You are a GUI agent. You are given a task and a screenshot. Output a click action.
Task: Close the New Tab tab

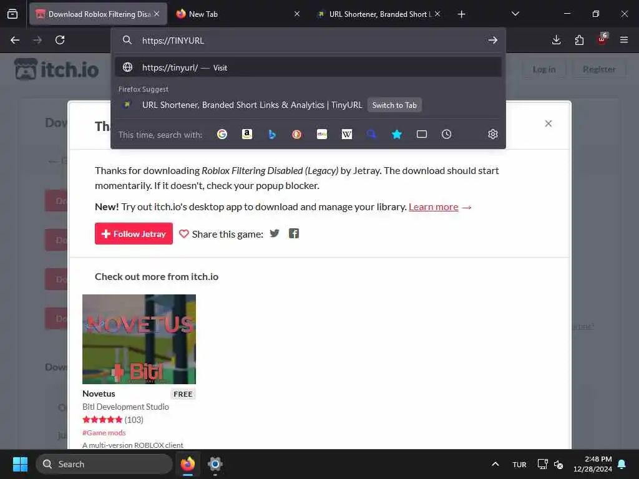pos(297,14)
